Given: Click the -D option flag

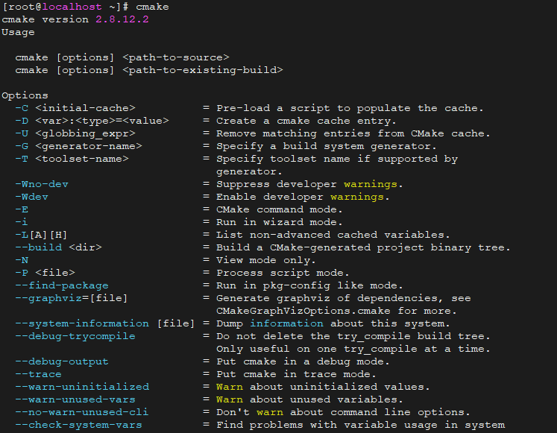Looking at the screenshot, I should click(x=22, y=121).
